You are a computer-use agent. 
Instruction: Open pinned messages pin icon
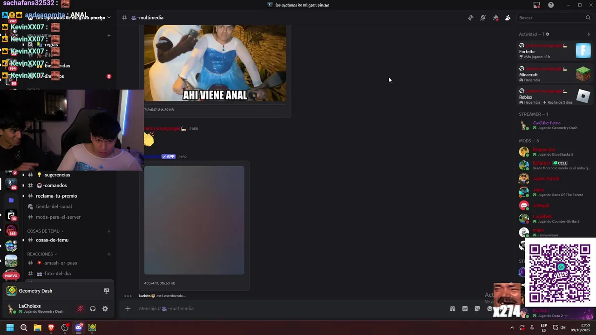[495, 18]
